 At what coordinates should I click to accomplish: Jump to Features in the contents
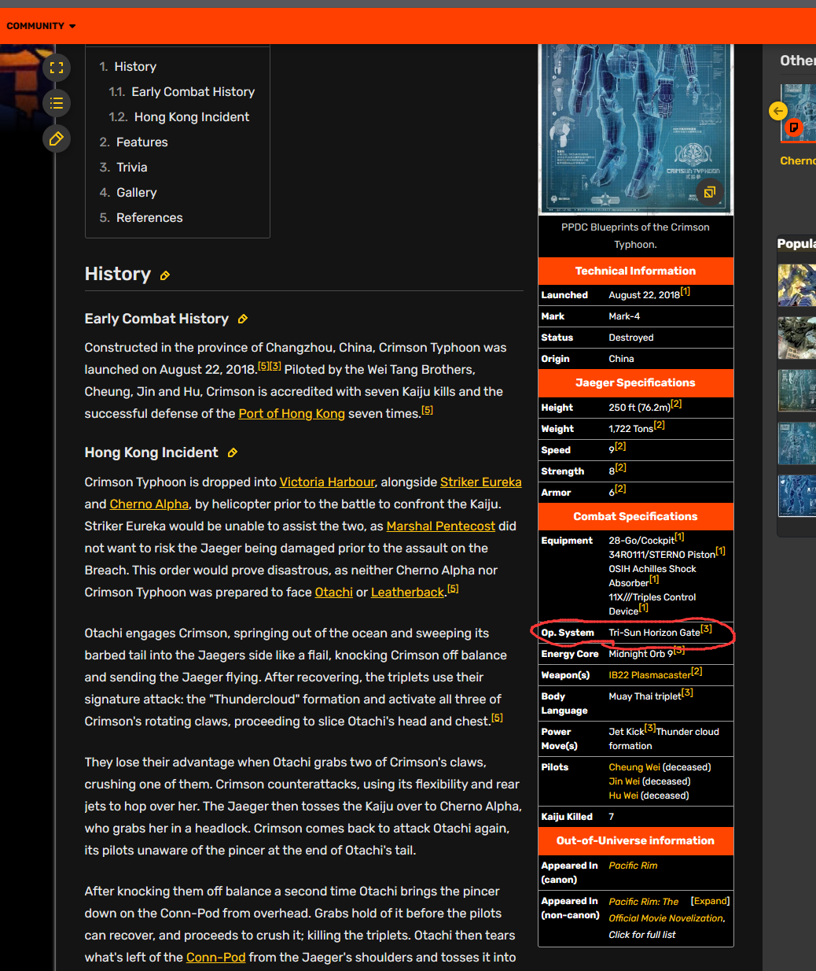pyautogui.click(x=142, y=142)
